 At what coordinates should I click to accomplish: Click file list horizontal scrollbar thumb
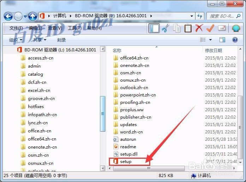tap(149, 168)
